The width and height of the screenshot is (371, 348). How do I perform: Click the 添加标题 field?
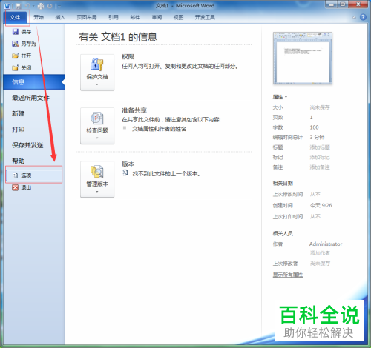point(320,147)
